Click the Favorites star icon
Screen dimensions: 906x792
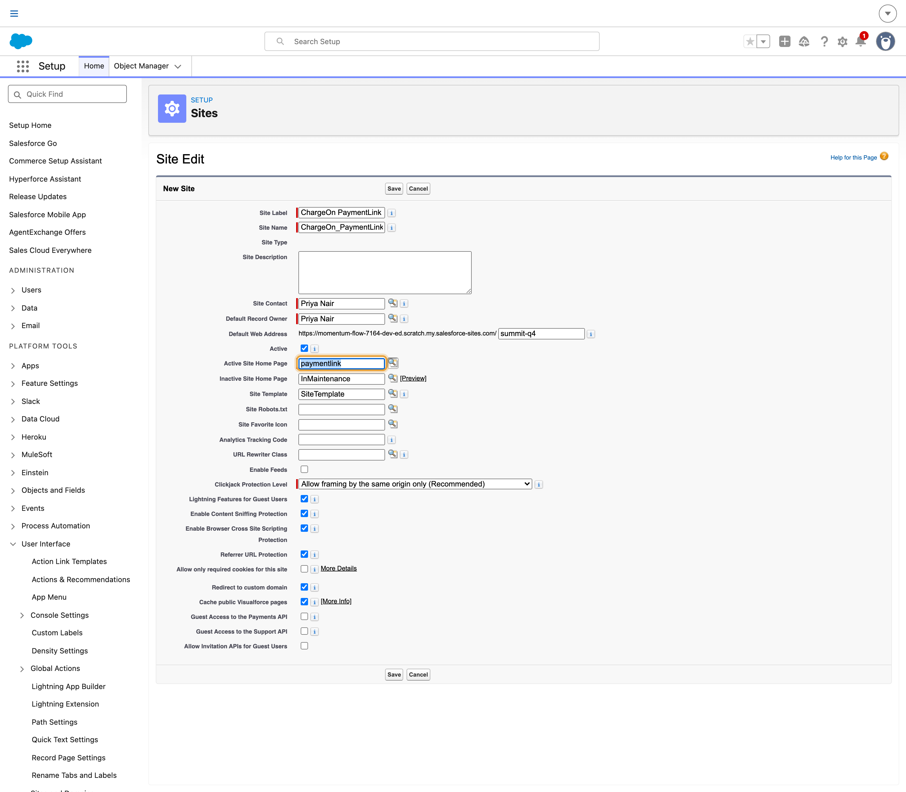(x=750, y=42)
